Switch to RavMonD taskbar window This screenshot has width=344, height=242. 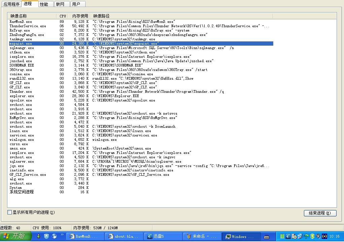[85, 237]
